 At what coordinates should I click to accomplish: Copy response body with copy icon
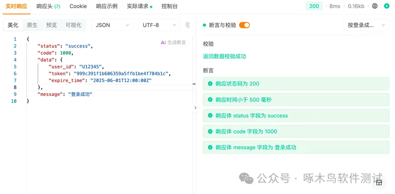point(187,25)
